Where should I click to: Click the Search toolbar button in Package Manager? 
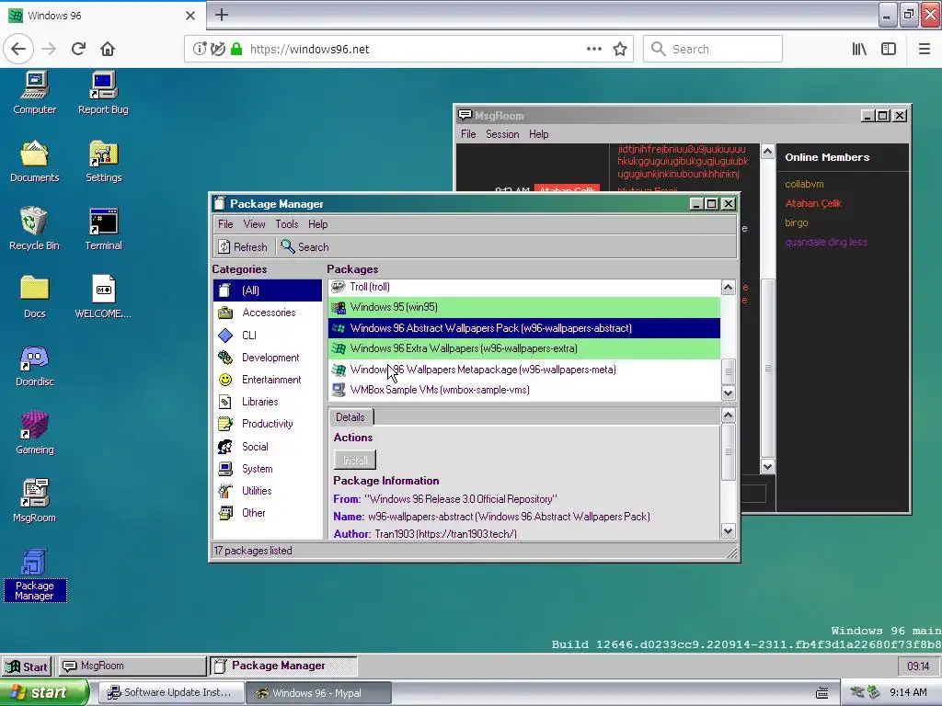tap(305, 246)
